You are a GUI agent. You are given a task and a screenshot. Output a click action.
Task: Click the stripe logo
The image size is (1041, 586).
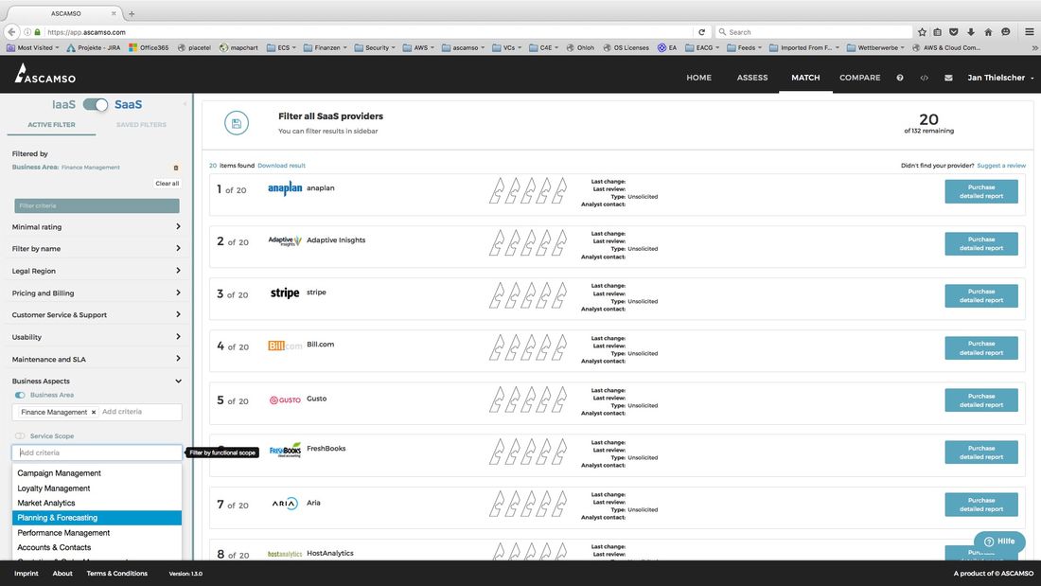[285, 293]
